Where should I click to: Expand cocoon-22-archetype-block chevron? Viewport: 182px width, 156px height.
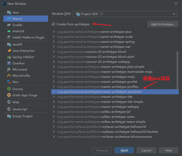[54, 52]
